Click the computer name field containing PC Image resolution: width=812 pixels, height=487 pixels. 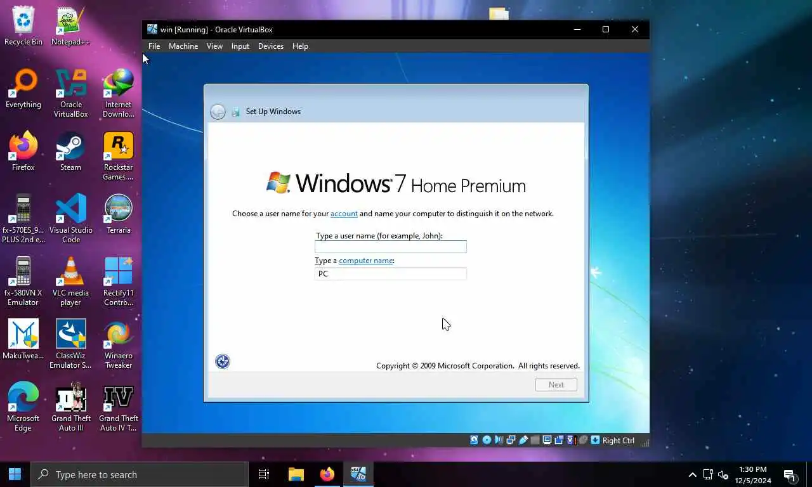[391, 274]
